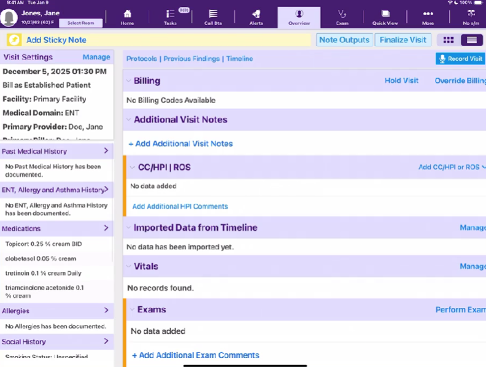
Task: Switch to grid layout view
Action: coord(448,40)
